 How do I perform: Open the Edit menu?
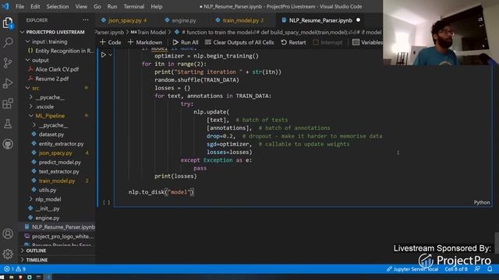tap(35, 6)
